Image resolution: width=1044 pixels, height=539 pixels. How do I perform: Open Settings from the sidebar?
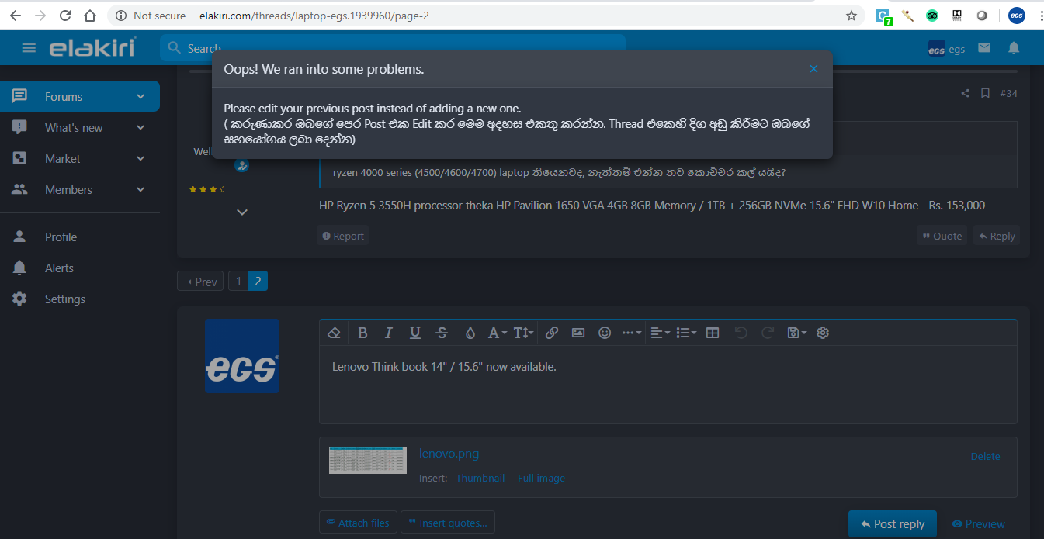(x=64, y=299)
